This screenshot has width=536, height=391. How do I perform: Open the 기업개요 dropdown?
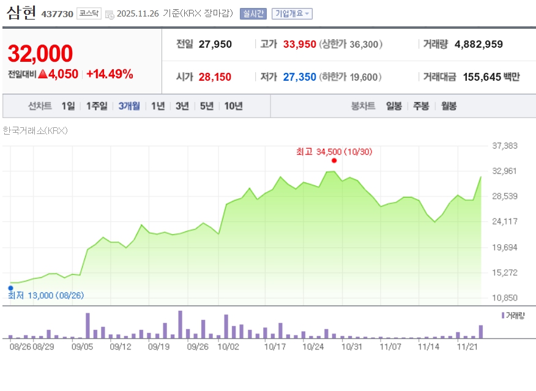point(292,13)
